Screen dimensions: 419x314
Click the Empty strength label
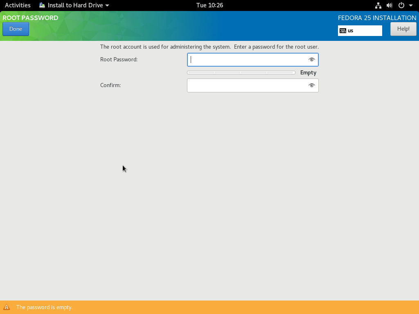click(308, 73)
